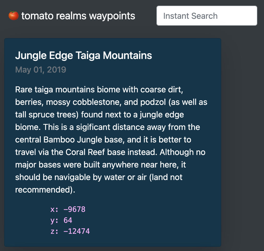
Task: Click the words "water or air" in the description
Action: click(x=128, y=177)
